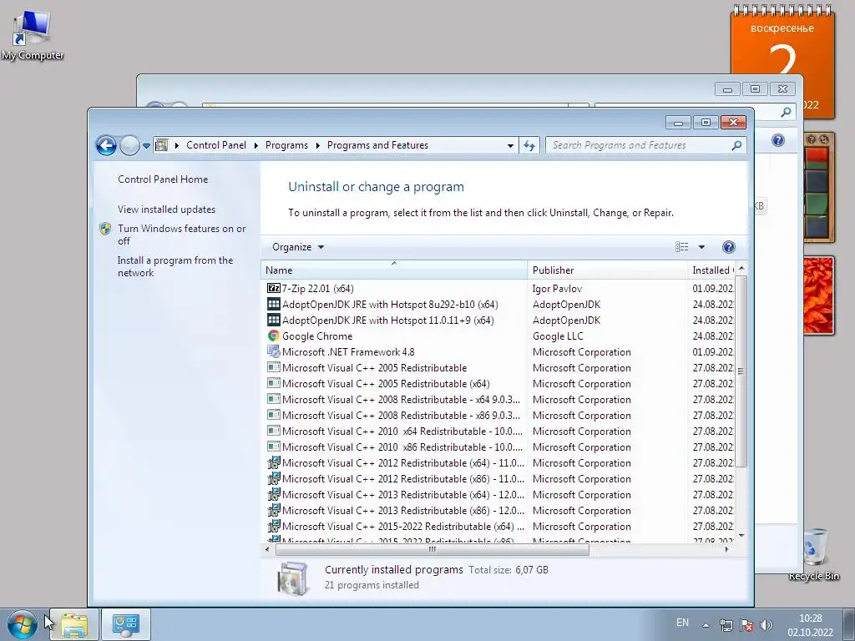Sort list by Publisher column header
This screenshot has height=641, width=855.
pos(608,270)
